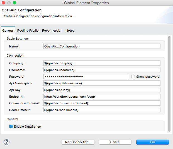Uncheck Enable DataSense checkbox
The image size is (173, 149).
11,127
